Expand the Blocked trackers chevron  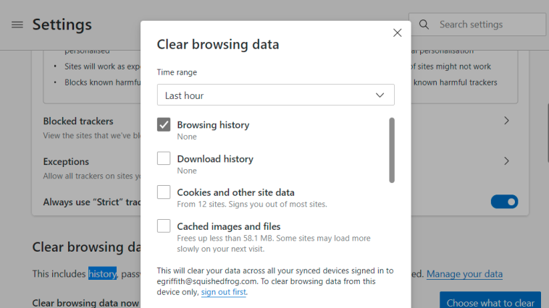[506, 121]
